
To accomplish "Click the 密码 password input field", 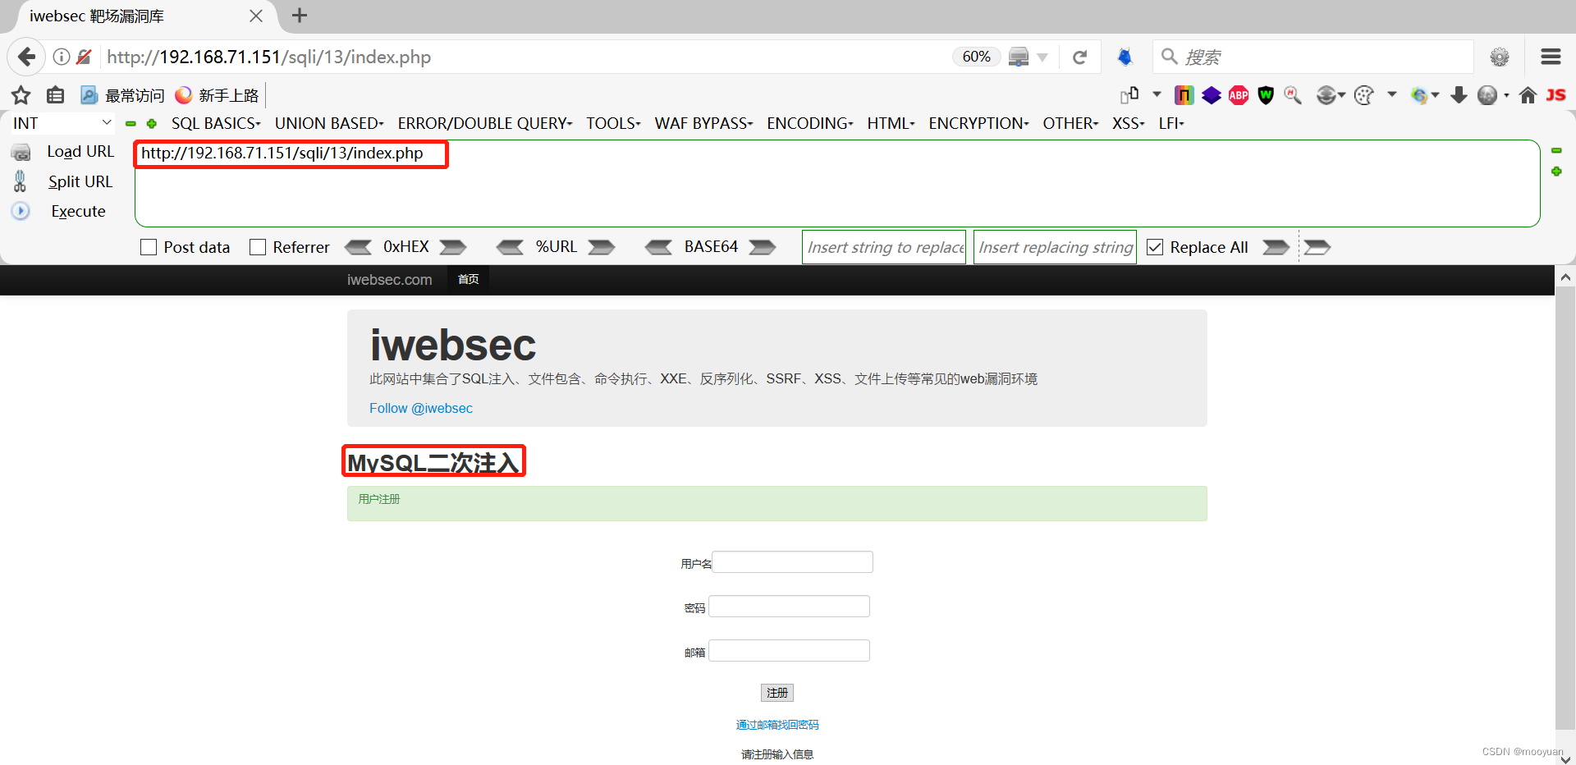I will (789, 607).
